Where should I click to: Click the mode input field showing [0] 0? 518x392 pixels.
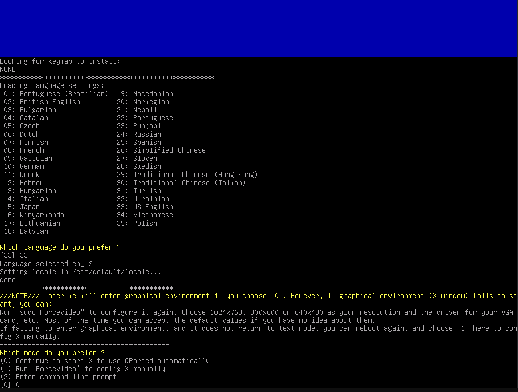[x=10, y=385]
